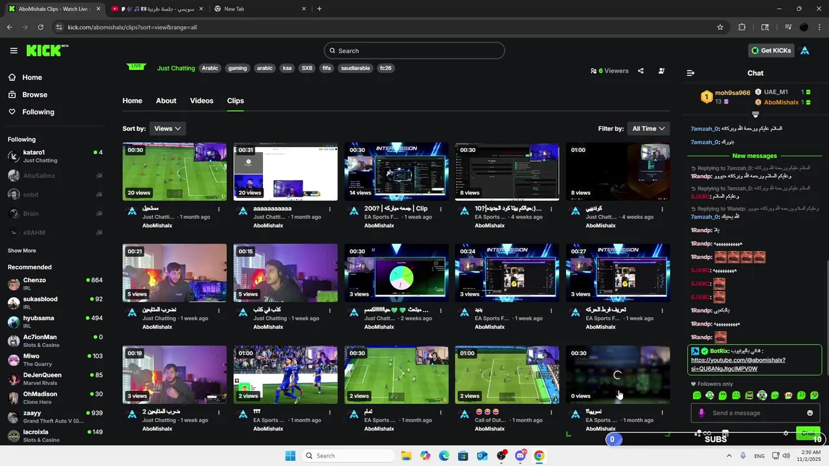Open the emote picker in message box

(x=810, y=413)
